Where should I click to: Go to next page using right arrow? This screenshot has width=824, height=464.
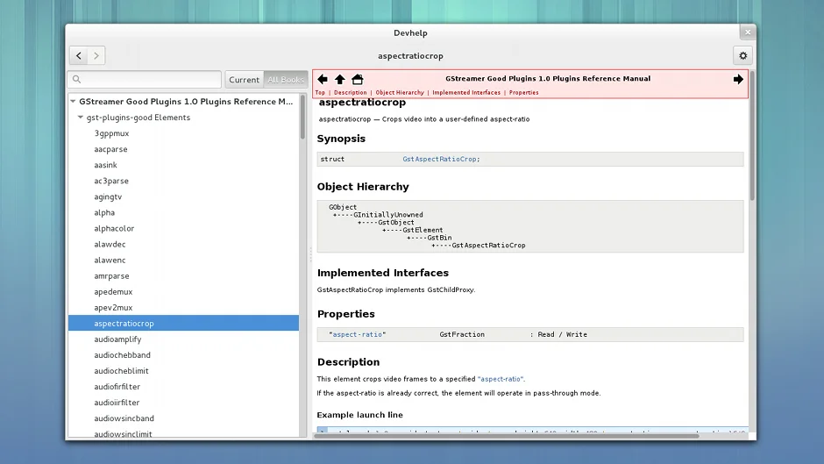pos(738,79)
